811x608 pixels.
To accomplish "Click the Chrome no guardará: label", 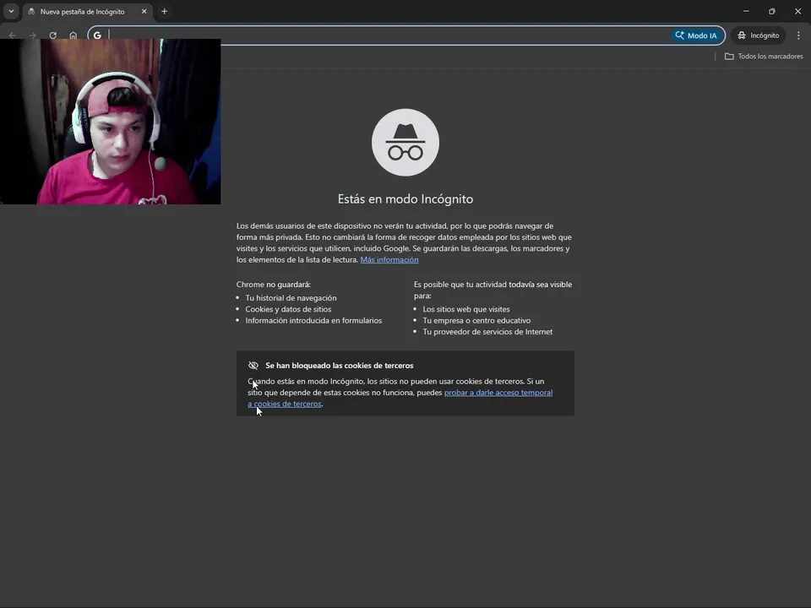I will point(273,285).
